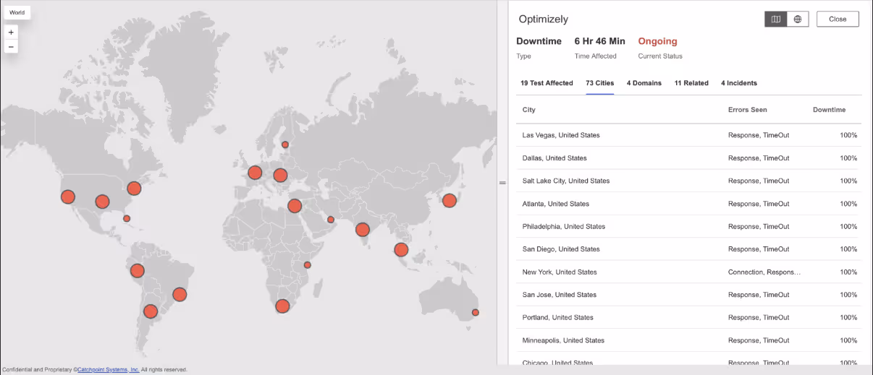Click the World label button
Image resolution: width=873 pixels, height=375 pixels.
point(17,12)
